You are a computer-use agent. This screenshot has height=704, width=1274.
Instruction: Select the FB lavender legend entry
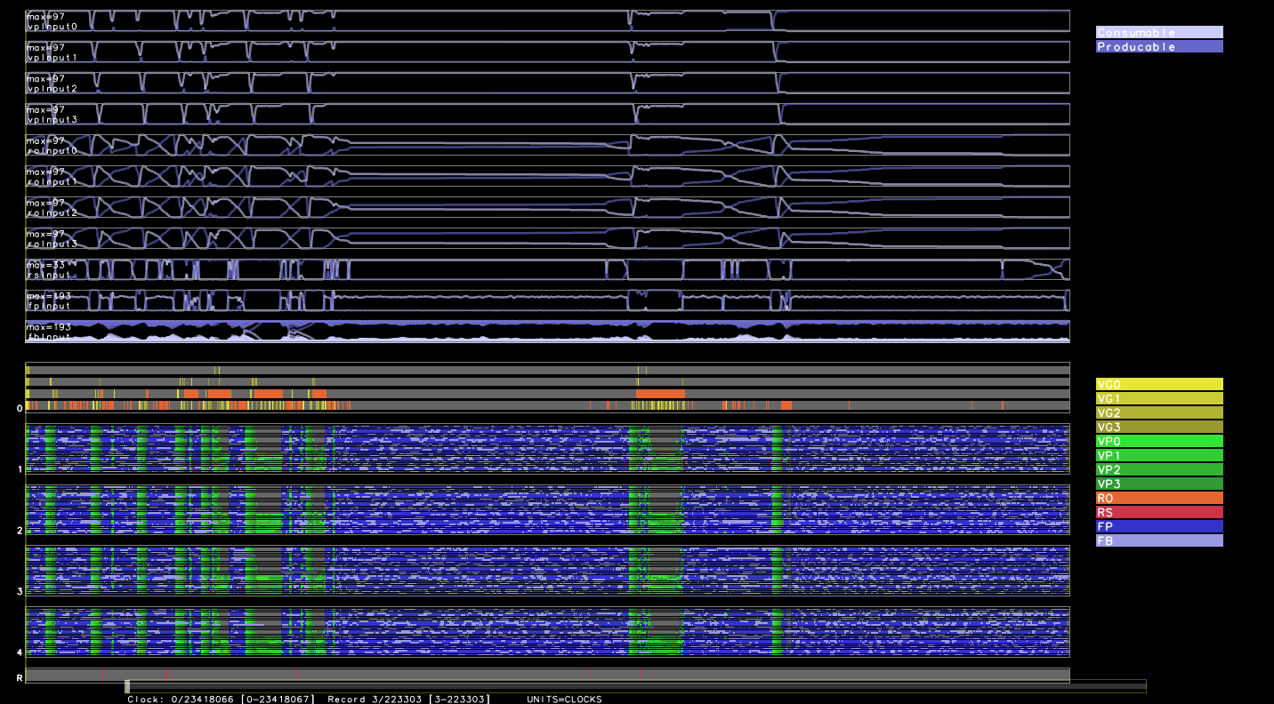click(1158, 540)
